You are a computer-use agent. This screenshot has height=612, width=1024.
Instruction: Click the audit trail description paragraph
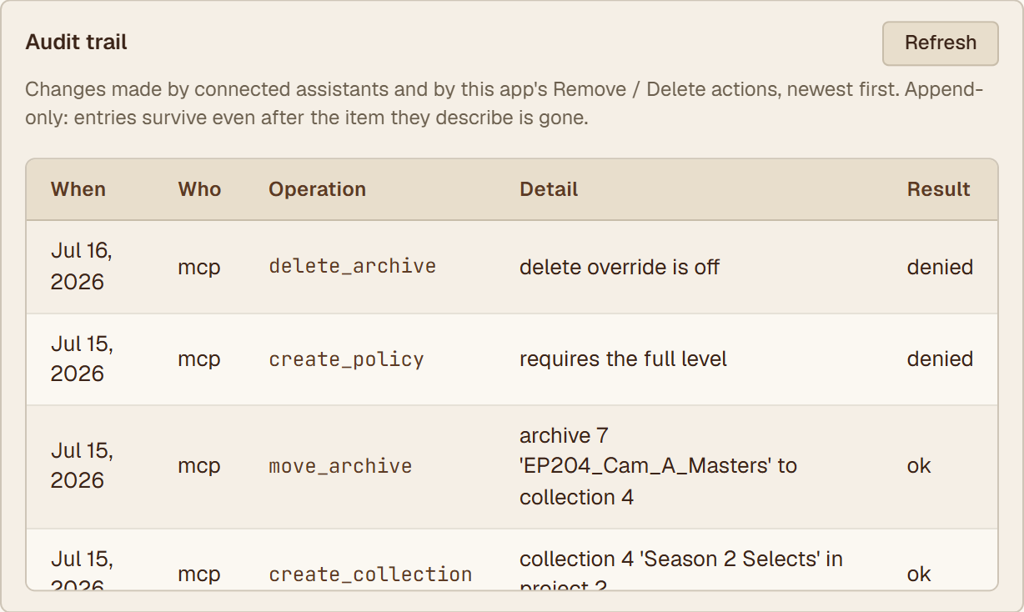(504, 103)
